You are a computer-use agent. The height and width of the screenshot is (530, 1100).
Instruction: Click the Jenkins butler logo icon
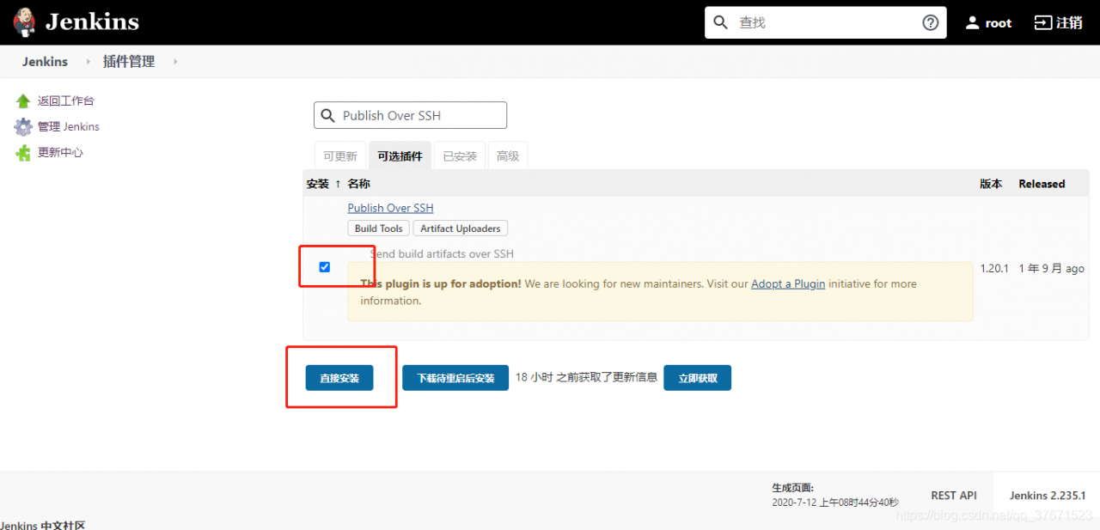[x=25, y=22]
